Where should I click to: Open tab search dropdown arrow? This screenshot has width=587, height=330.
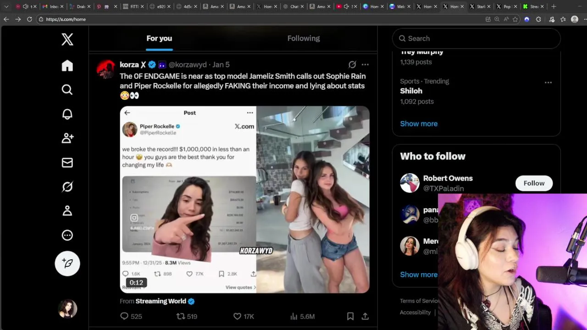pyautogui.click(x=6, y=6)
